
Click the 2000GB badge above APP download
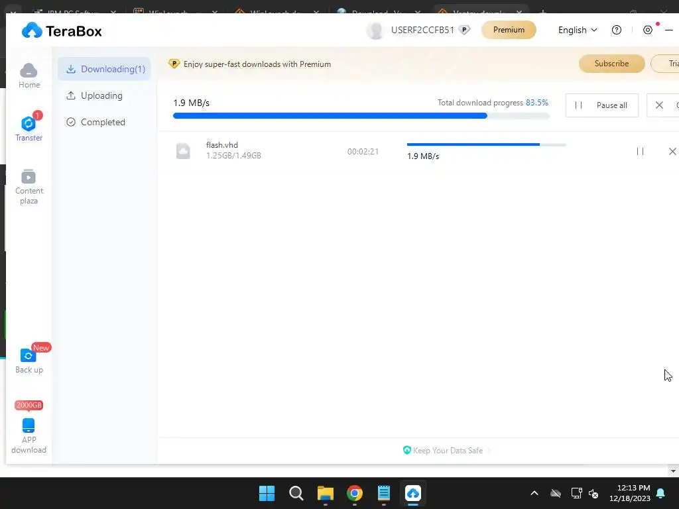tap(29, 405)
